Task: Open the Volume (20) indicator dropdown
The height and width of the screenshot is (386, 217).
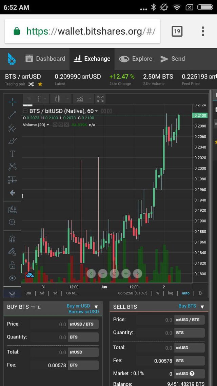Action: (48, 125)
